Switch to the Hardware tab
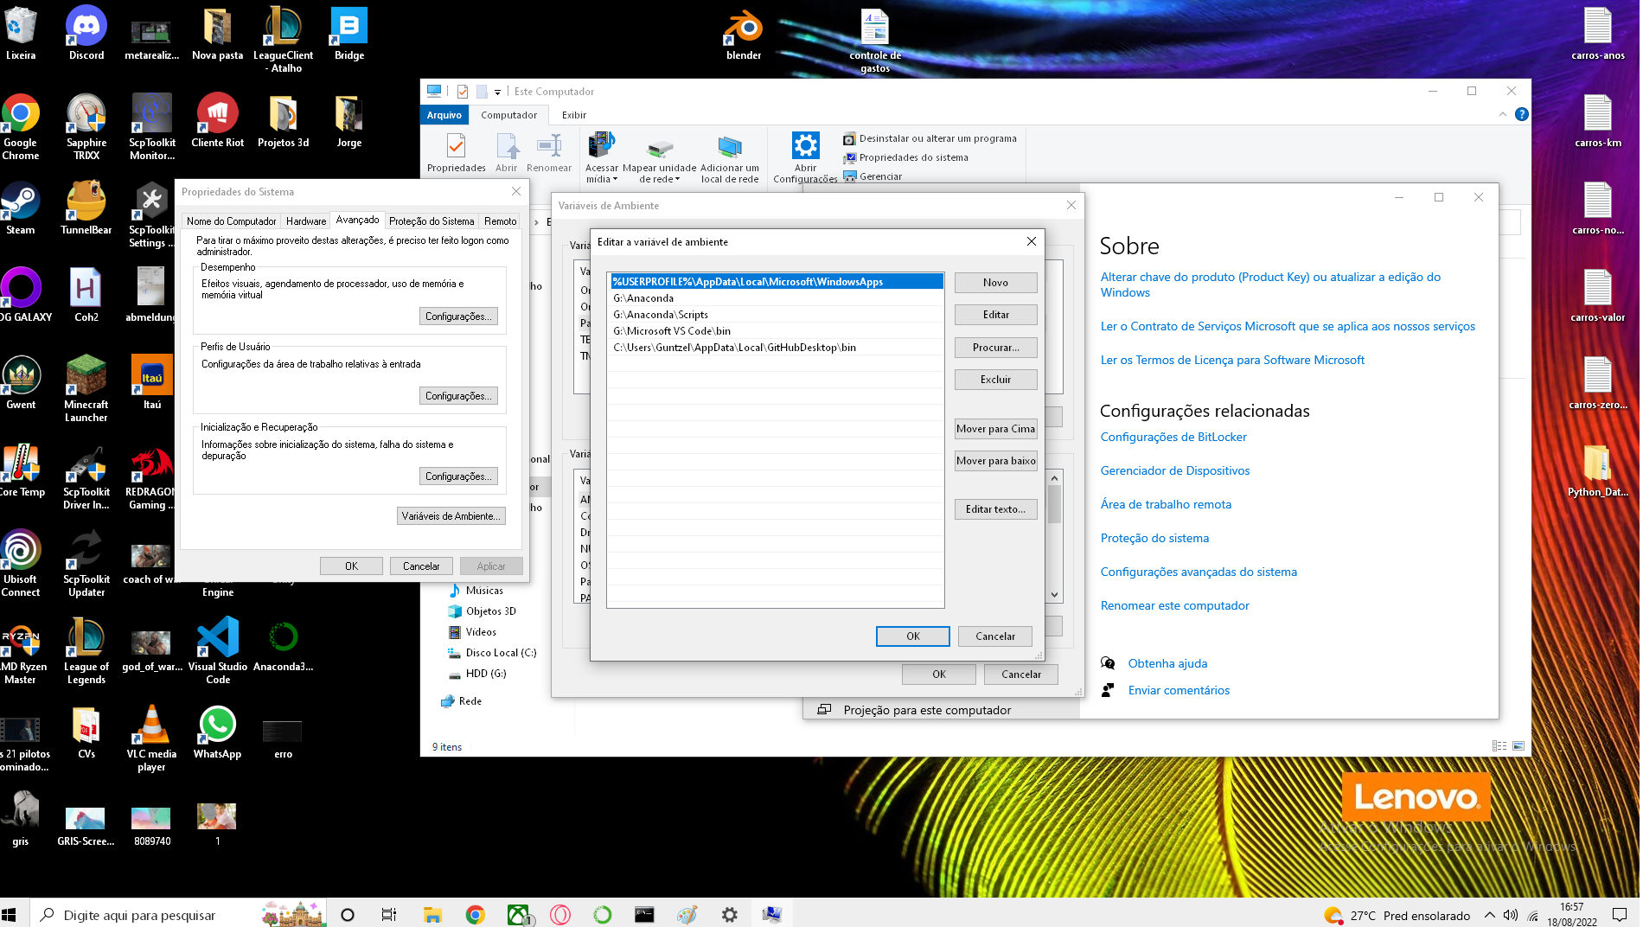The height and width of the screenshot is (927, 1643). (x=306, y=221)
